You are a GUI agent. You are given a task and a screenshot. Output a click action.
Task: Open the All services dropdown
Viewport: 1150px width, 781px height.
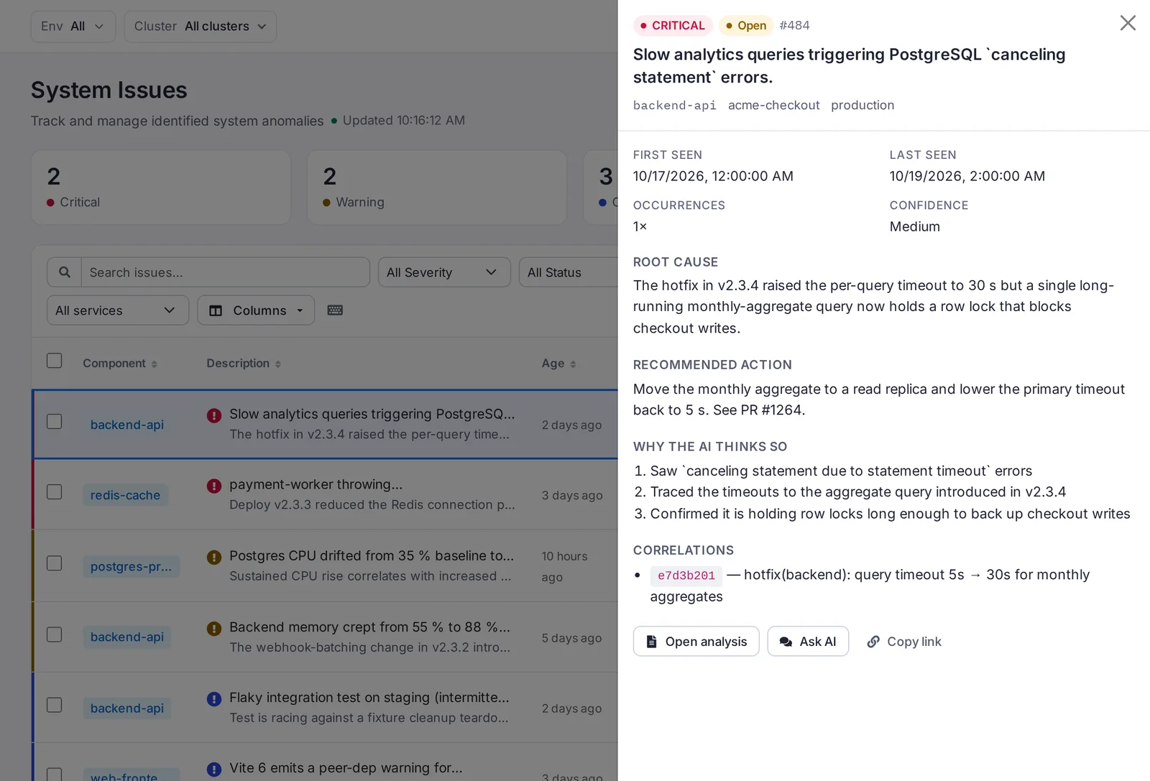point(118,310)
